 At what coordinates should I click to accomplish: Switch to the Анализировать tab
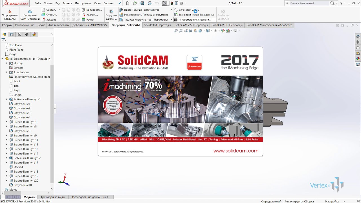pyautogui.click(x=58, y=25)
